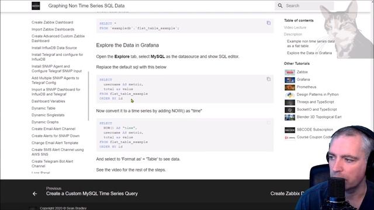The image size is (374, 210).
Task: Click the Graphing Non Time Series SQL Data title
Action: coord(86,6)
